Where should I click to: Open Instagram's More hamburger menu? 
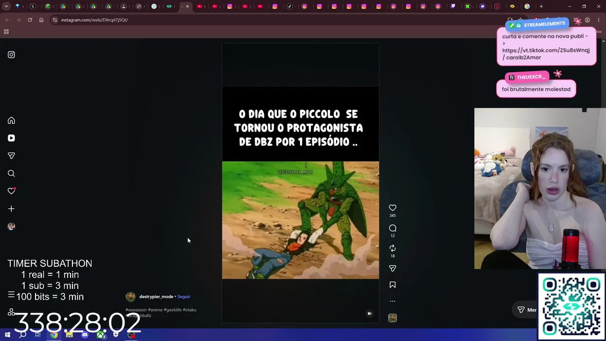(11, 295)
